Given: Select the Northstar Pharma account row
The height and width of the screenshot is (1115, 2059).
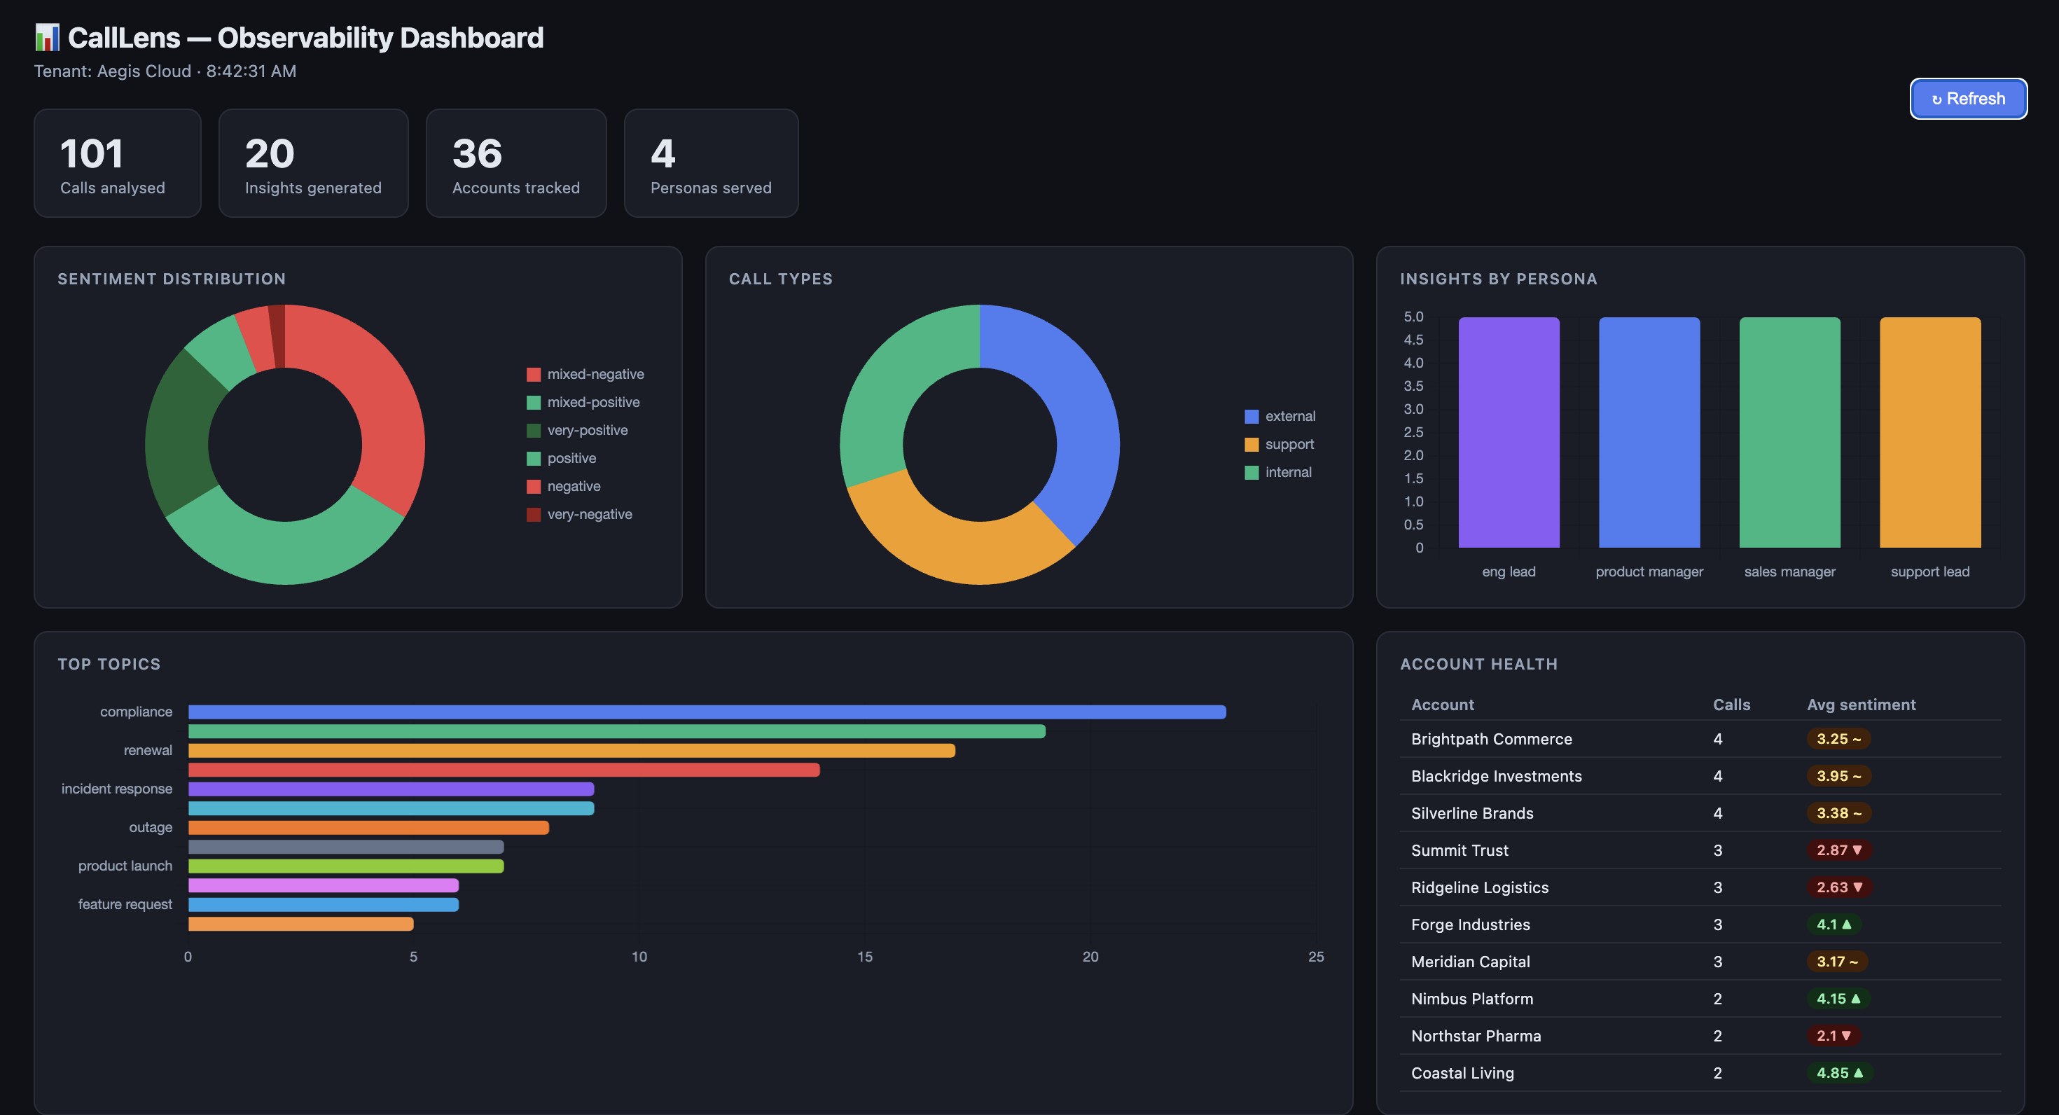Looking at the screenshot, I should coord(1700,1036).
